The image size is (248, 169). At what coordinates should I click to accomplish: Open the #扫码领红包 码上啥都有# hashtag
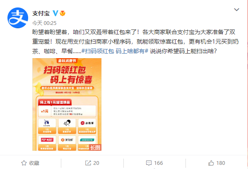point(115,51)
